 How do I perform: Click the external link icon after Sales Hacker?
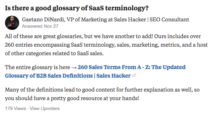click(134, 76)
